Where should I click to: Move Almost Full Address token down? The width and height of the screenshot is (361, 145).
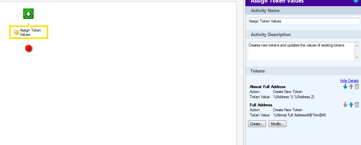click(x=345, y=87)
